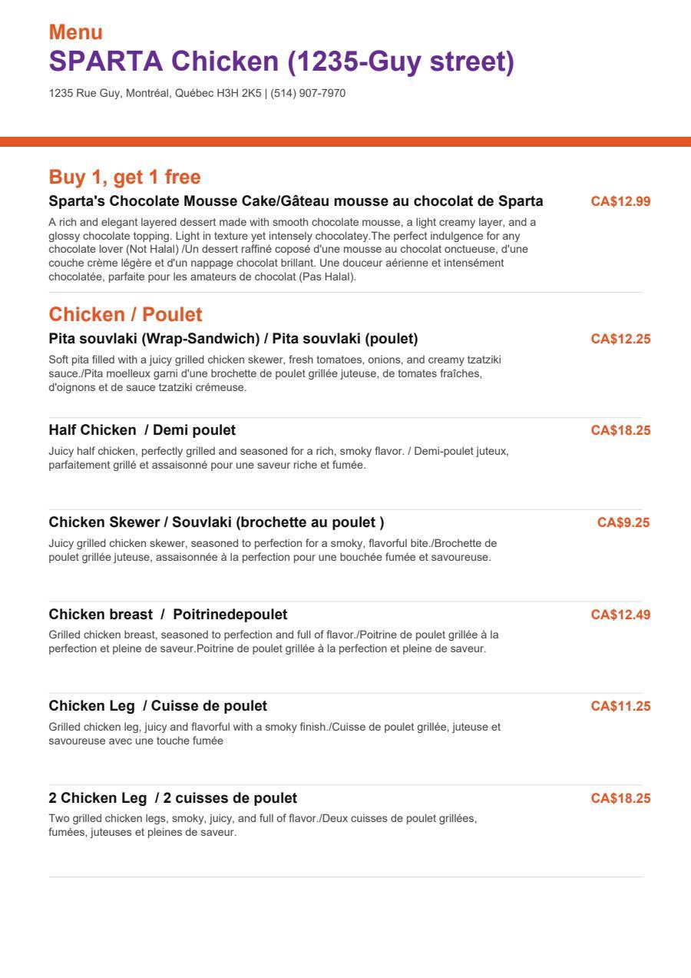Click the CA$12.25 pita souvlaki price

tap(620, 339)
